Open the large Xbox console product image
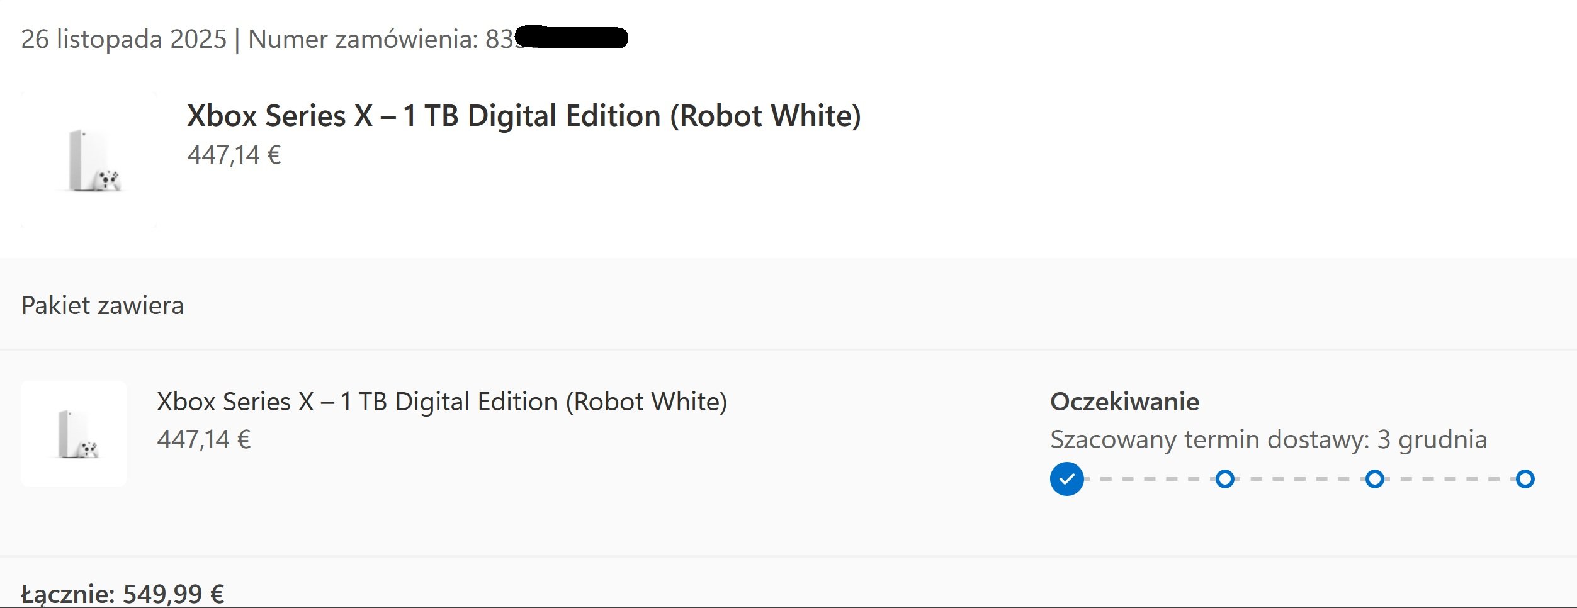Image resolution: width=1577 pixels, height=608 pixels. pyautogui.click(x=89, y=160)
